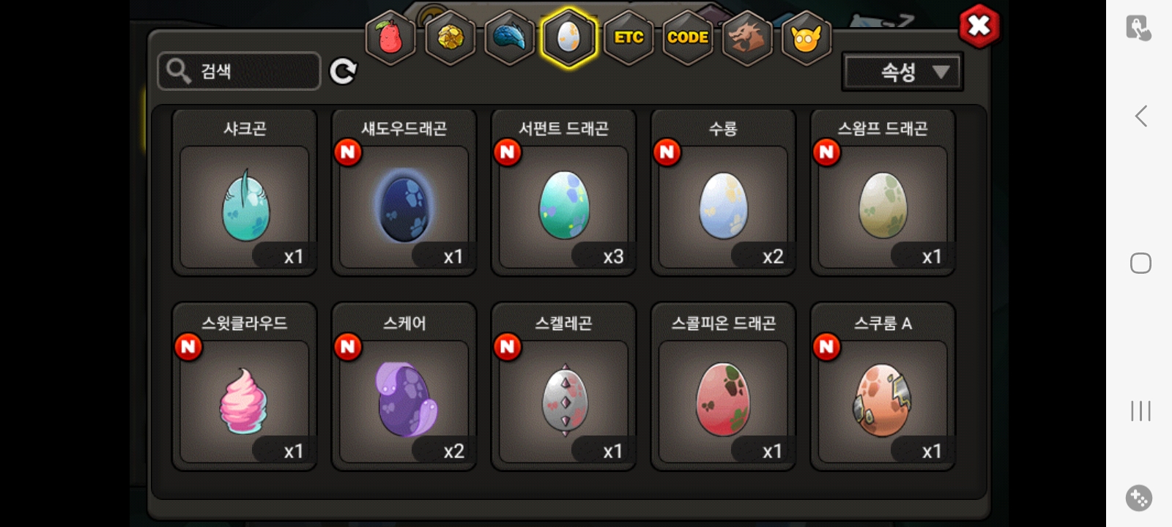This screenshot has height=527, width=1172.
Task: Pick the 스윗클라우드 pink swirl egg
Action: coord(245,386)
